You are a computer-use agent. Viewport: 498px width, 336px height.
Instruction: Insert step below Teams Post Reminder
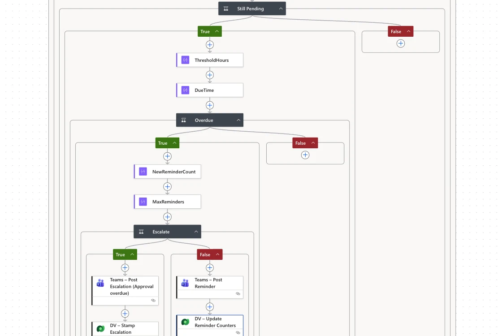pos(210,307)
